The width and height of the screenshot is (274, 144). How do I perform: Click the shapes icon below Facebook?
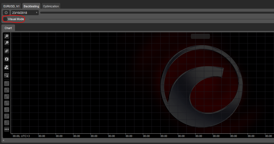(7, 67)
